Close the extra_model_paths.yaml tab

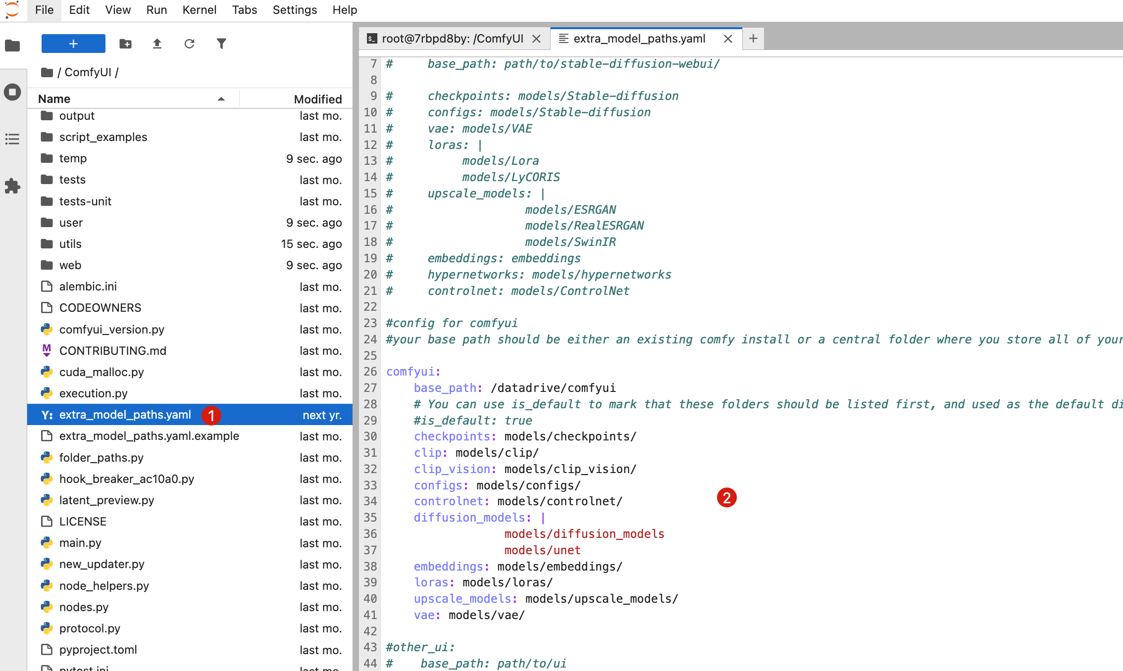(727, 39)
